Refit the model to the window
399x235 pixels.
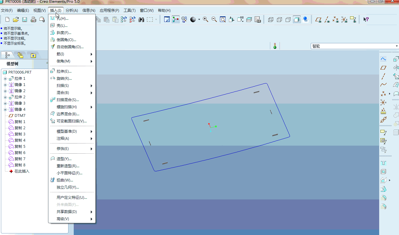pyautogui.click(x=223, y=19)
